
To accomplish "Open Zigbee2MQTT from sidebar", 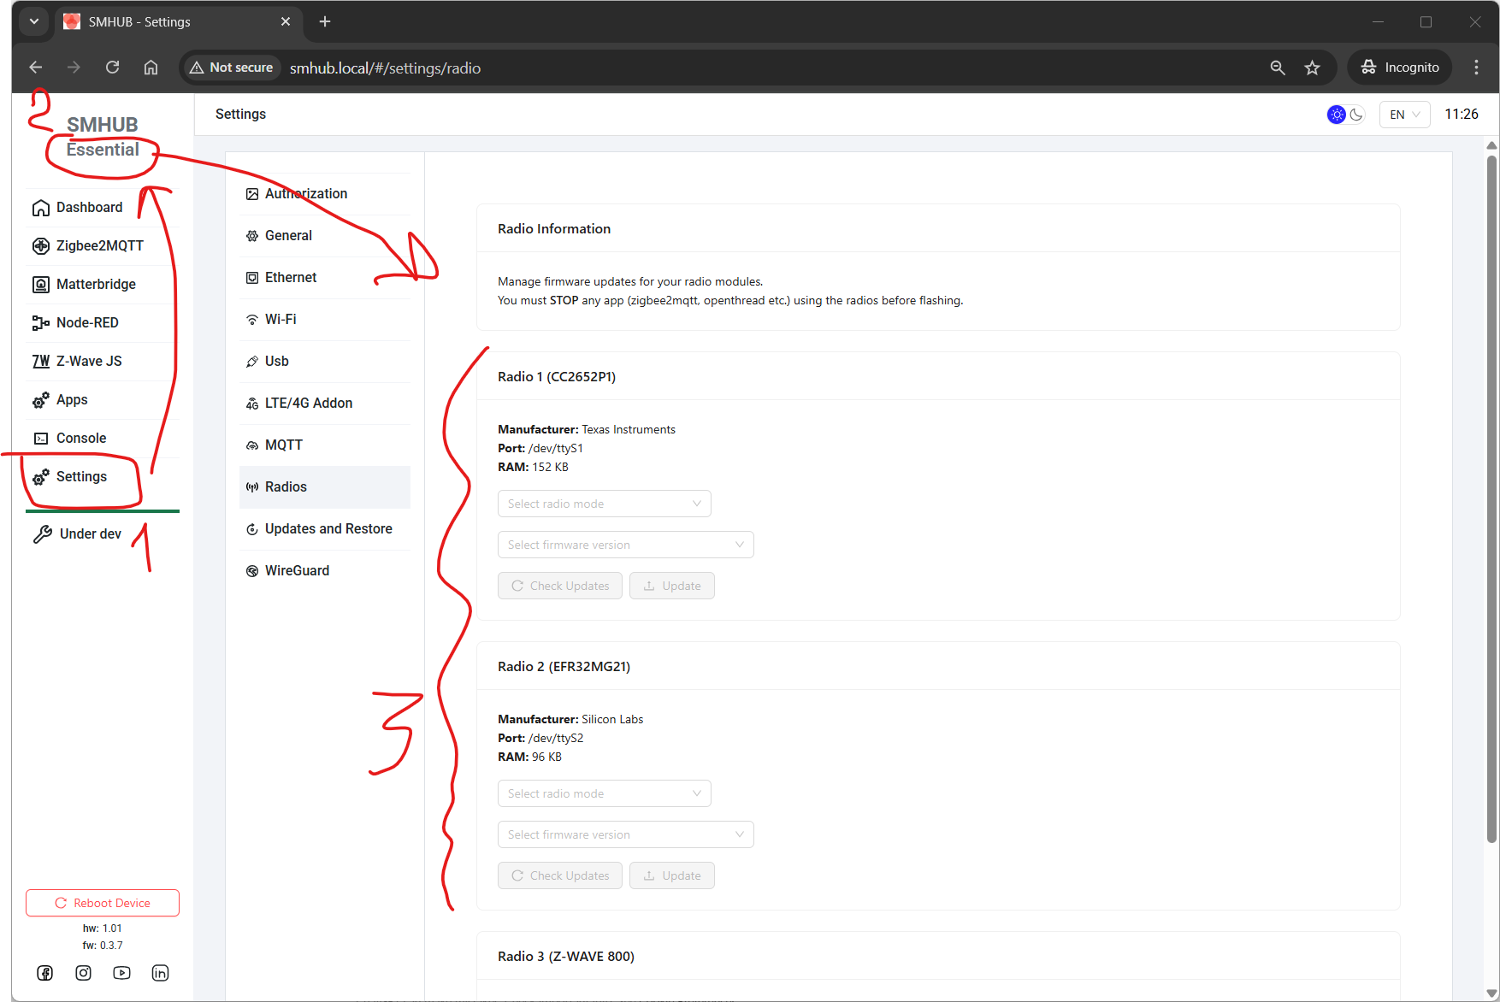I will click(99, 245).
